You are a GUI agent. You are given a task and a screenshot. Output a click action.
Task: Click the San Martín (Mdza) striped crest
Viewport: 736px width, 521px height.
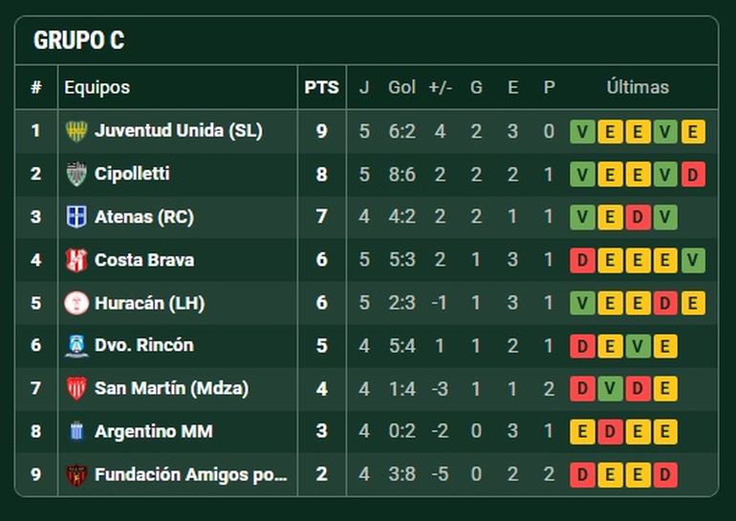76,388
